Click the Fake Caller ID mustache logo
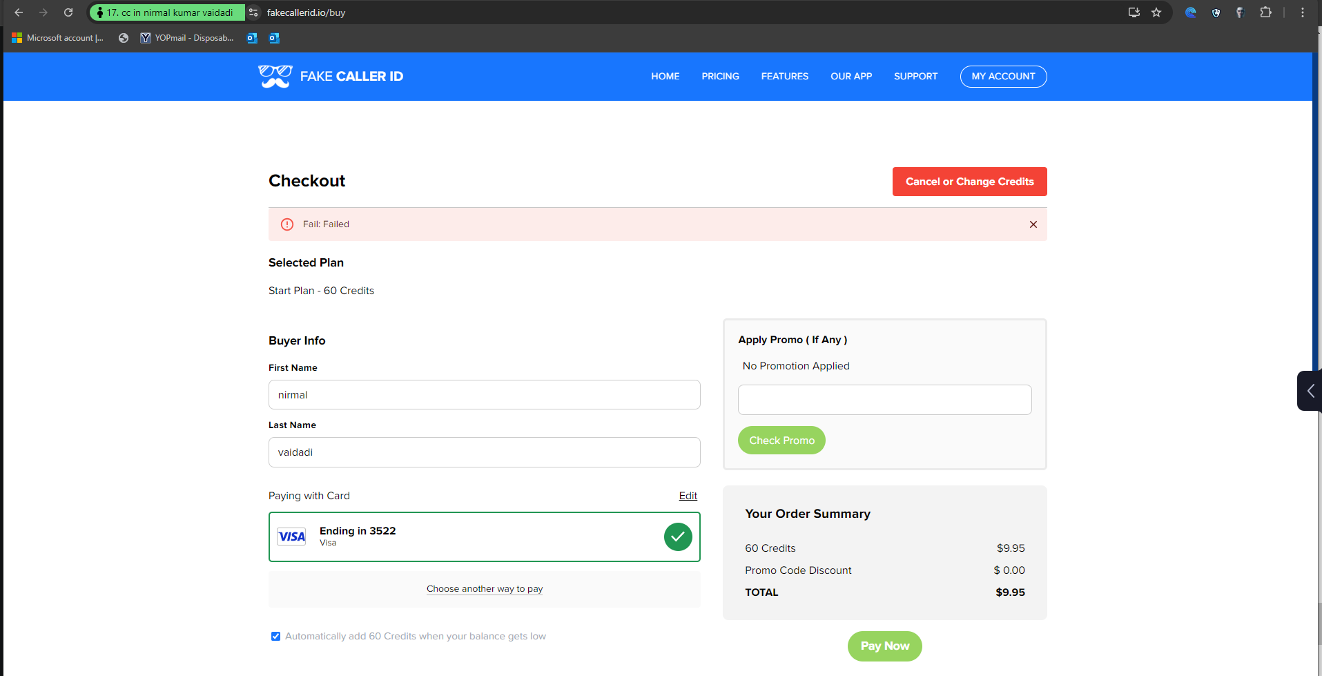This screenshot has height=676, width=1322. tap(275, 76)
